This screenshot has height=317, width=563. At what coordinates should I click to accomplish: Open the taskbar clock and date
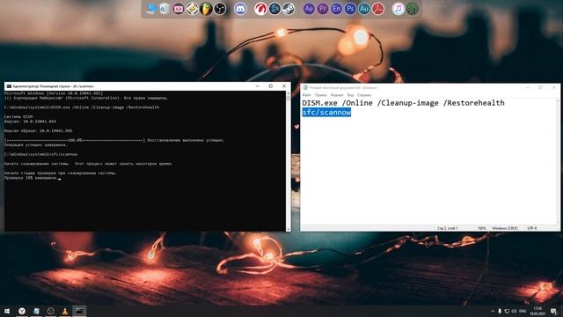coord(537,311)
